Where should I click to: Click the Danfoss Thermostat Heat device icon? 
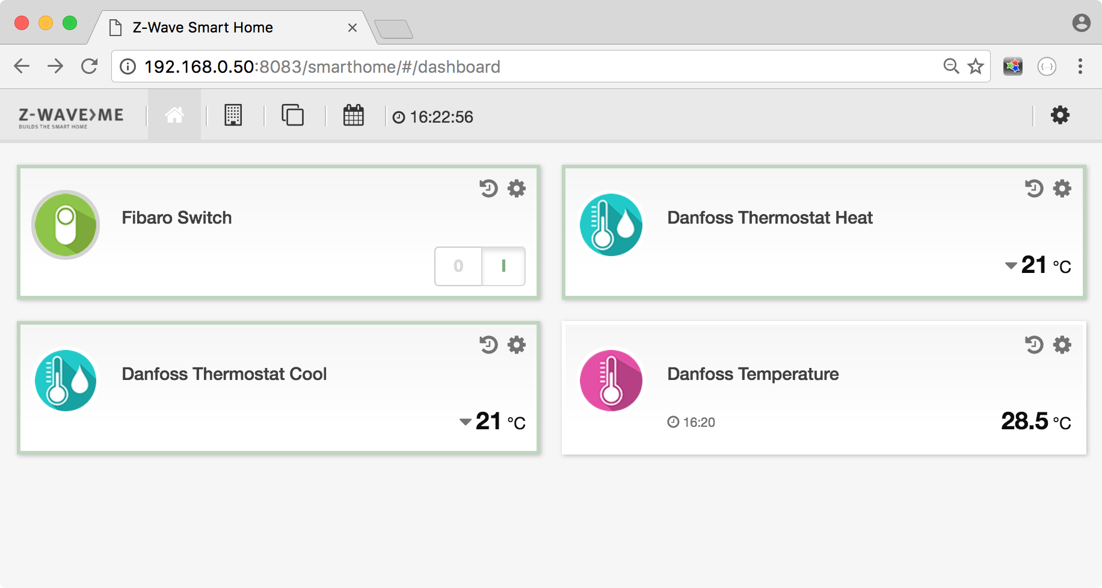coord(611,225)
